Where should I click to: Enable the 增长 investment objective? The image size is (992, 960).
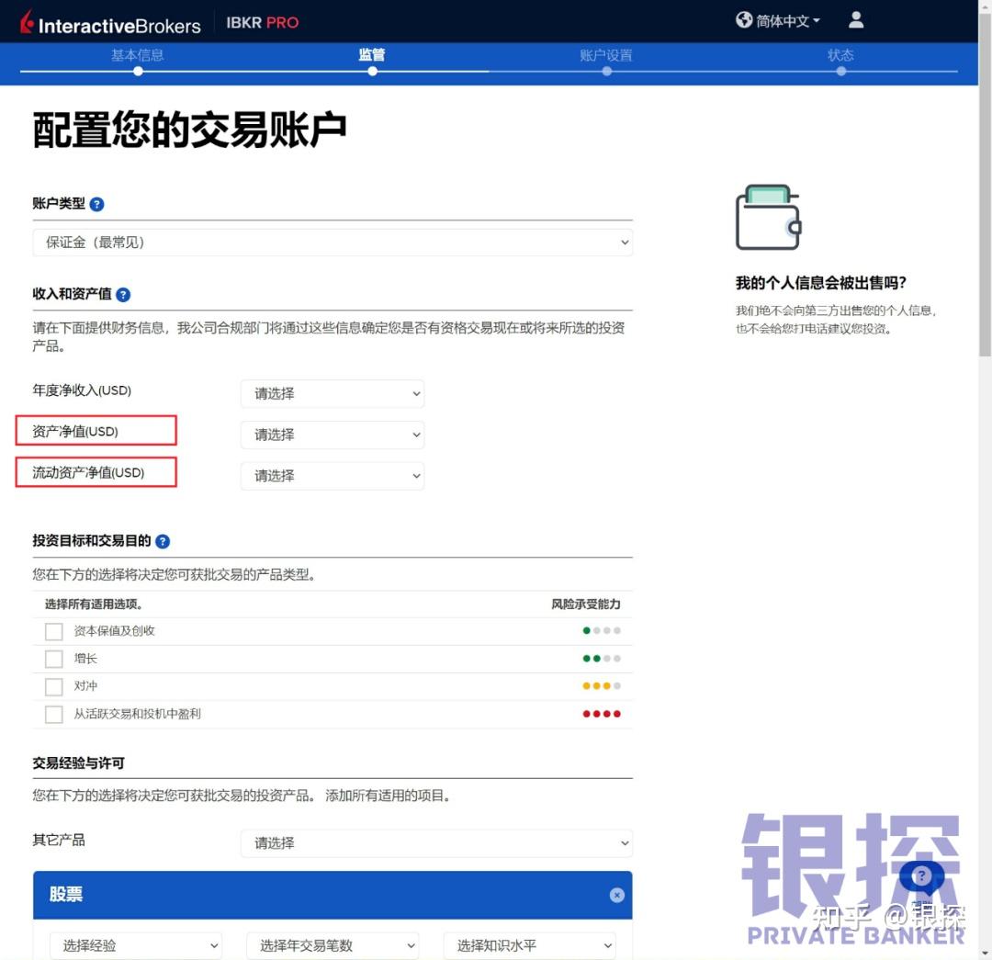[53, 659]
